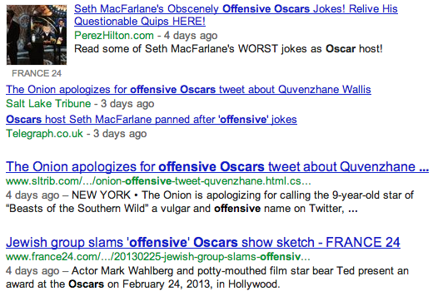Screen dimensions: 438x301
Task: Click 'award at the Oscars on February 24' line
Action: [142, 284]
